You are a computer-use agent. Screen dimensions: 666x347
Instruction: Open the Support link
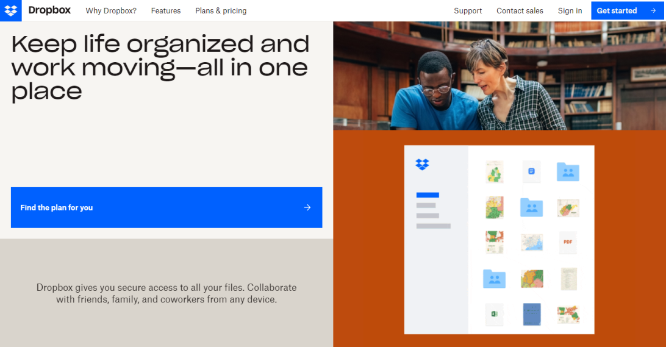click(468, 10)
